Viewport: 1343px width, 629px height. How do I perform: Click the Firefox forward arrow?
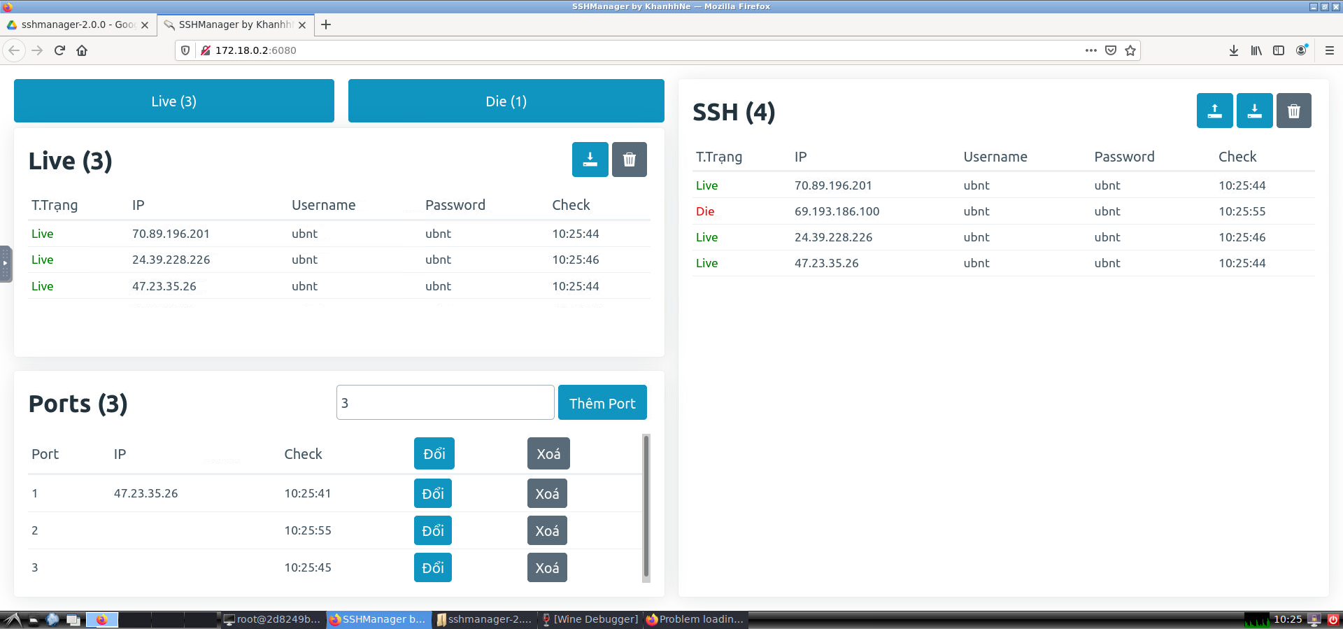(37, 50)
